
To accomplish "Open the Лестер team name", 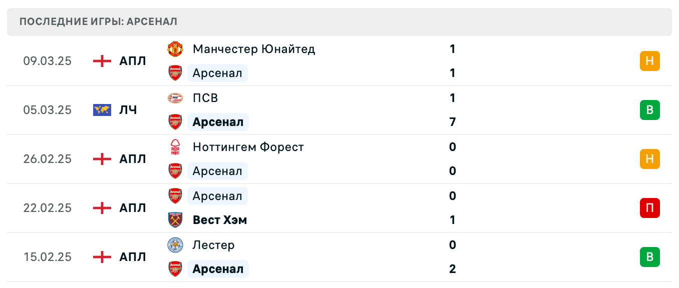I will (213, 245).
